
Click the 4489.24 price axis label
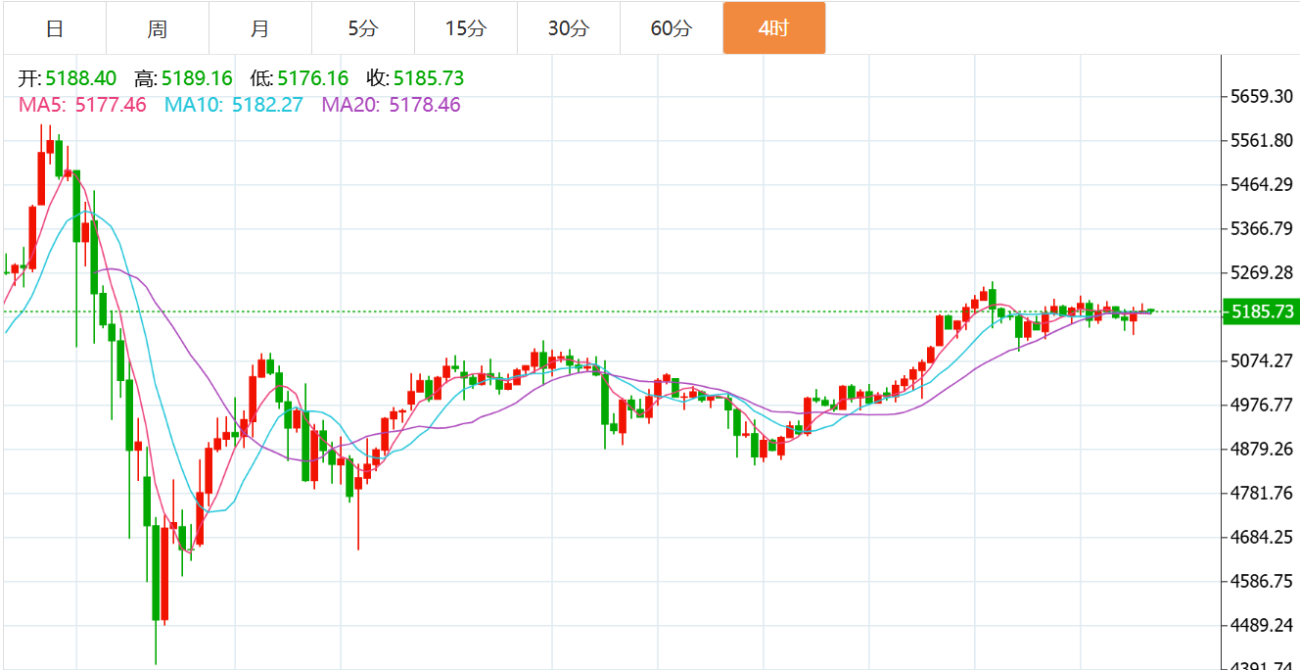tap(1262, 625)
